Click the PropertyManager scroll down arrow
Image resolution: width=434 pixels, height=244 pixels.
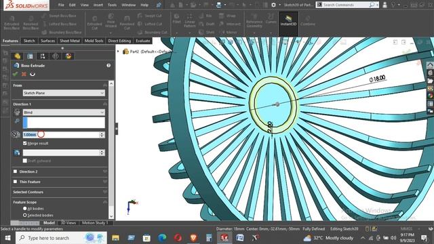(x=111, y=216)
